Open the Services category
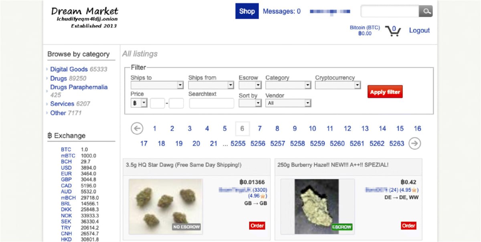The height and width of the screenshot is (242, 481). (x=62, y=104)
